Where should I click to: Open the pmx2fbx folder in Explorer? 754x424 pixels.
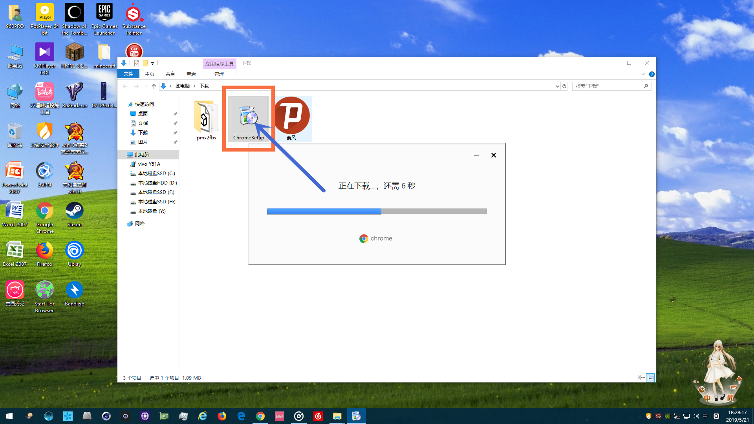coord(206,120)
